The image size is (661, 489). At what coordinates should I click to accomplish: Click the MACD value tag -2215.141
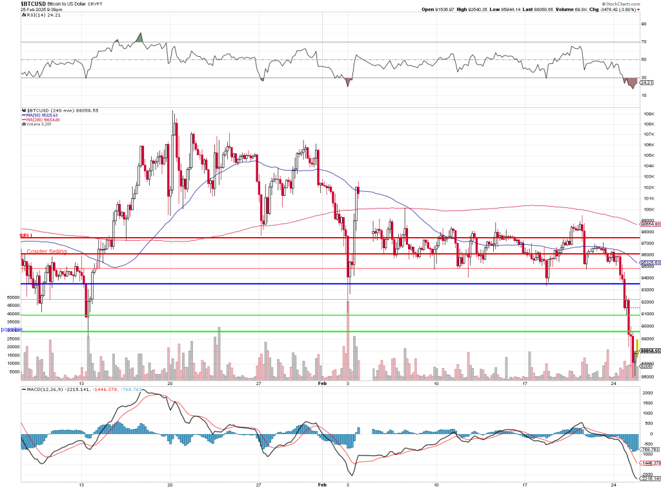coord(649,479)
